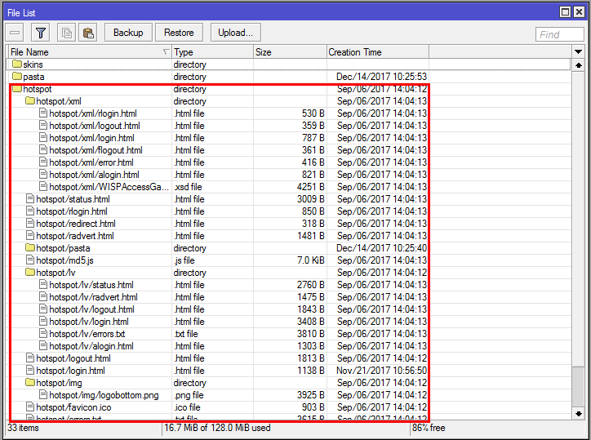Select the skins folder icon
591x440 pixels.
coord(17,64)
